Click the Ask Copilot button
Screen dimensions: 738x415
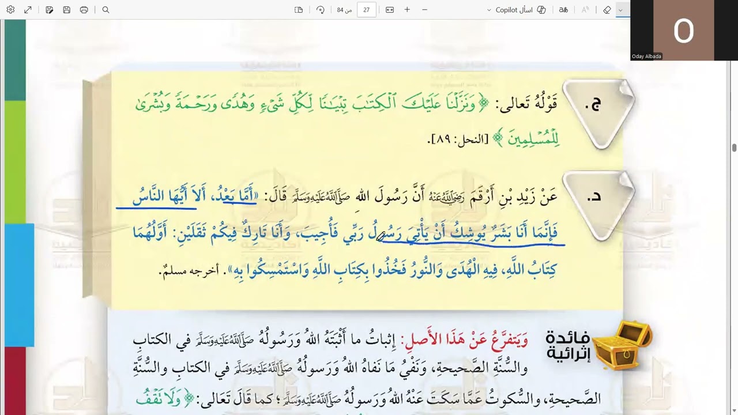tap(521, 10)
